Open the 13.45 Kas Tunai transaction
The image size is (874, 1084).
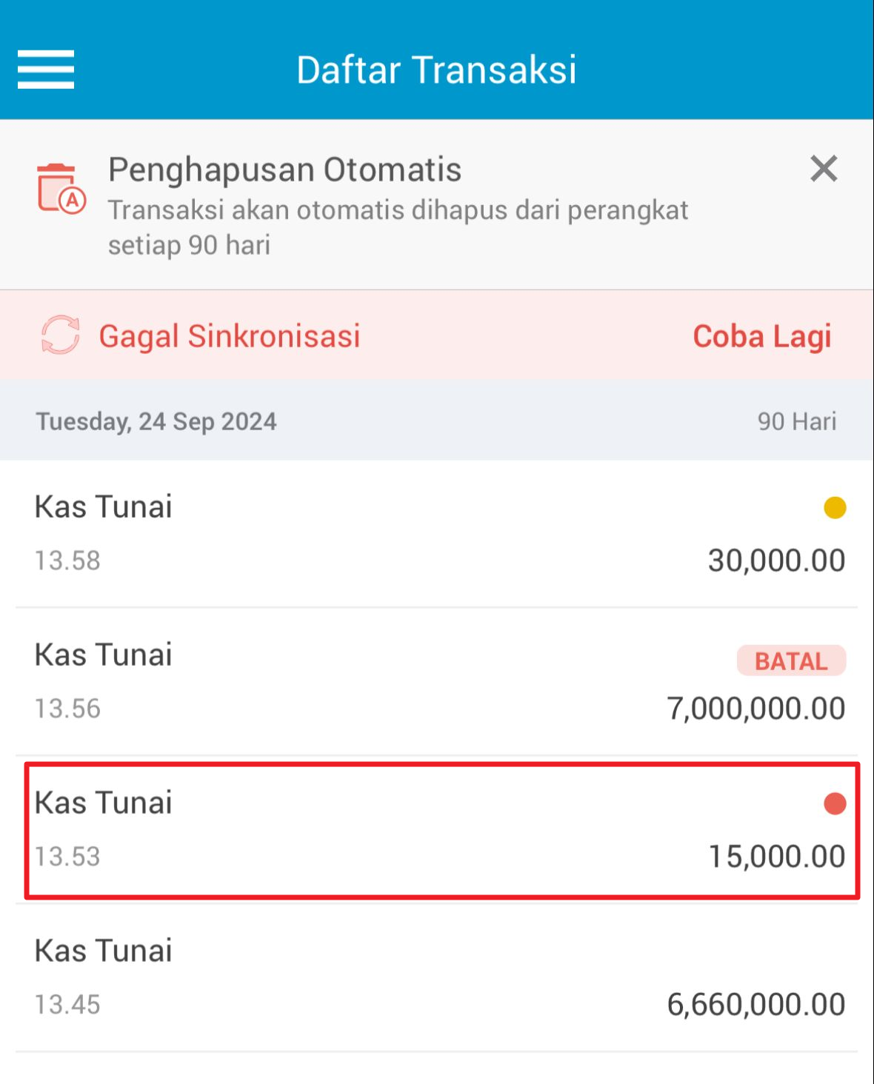click(x=437, y=978)
